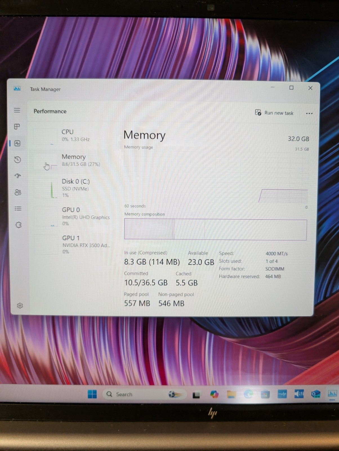Viewport: 339px width, 451px height.
Task: Open Task Manager settings gear icon
Action: click(20, 306)
